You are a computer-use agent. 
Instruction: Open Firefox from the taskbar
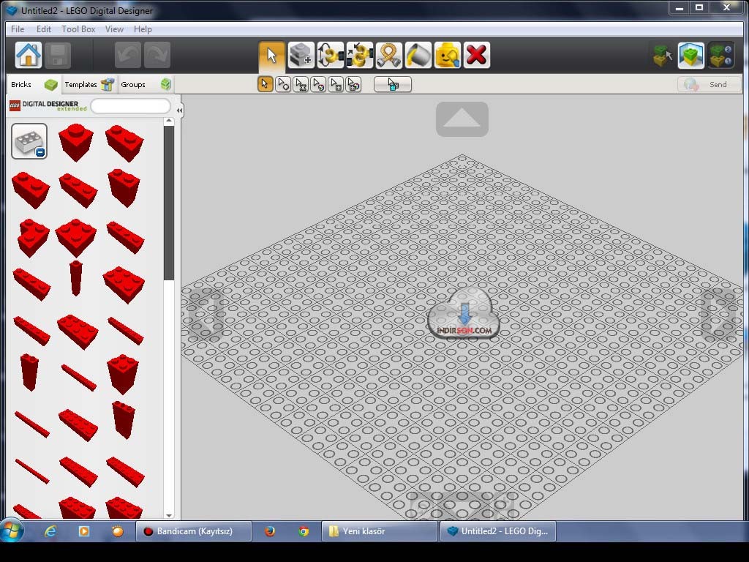[x=270, y=531]
